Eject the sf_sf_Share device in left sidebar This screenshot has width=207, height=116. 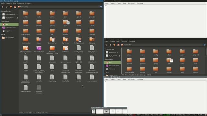tap(17, 18)
